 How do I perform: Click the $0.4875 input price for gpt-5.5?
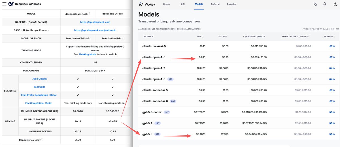click(x=200, y=134)
